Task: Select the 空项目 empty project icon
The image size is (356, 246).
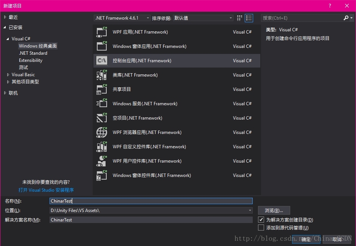Action: pyautogui.click(x=102, y=118)
